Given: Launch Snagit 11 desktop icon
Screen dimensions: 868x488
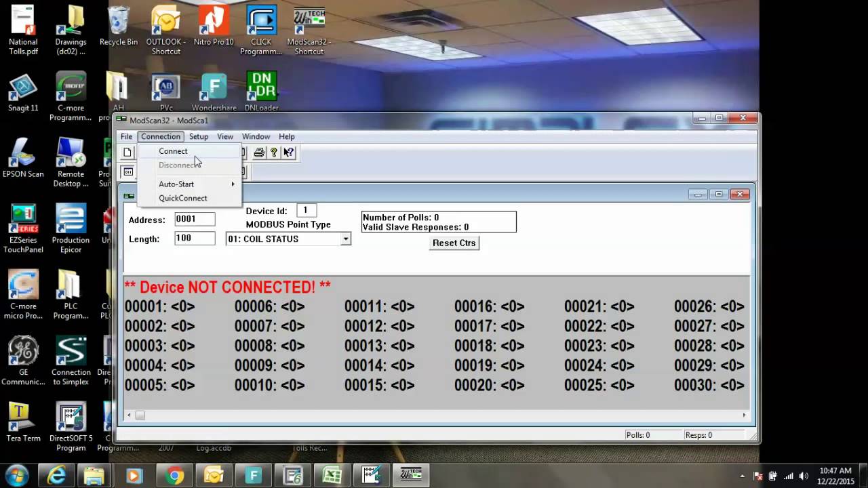Looking at the screenshot, I should 23,92.
